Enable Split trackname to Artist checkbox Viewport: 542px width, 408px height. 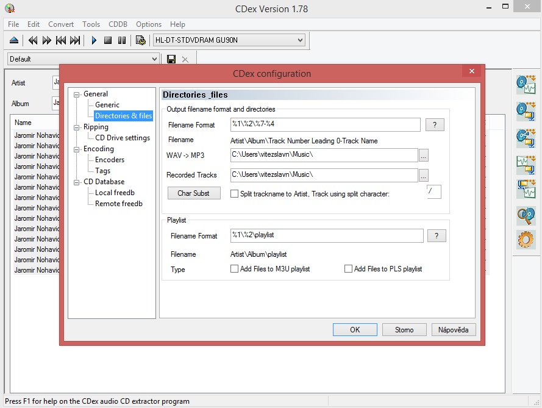pos(235,194)
